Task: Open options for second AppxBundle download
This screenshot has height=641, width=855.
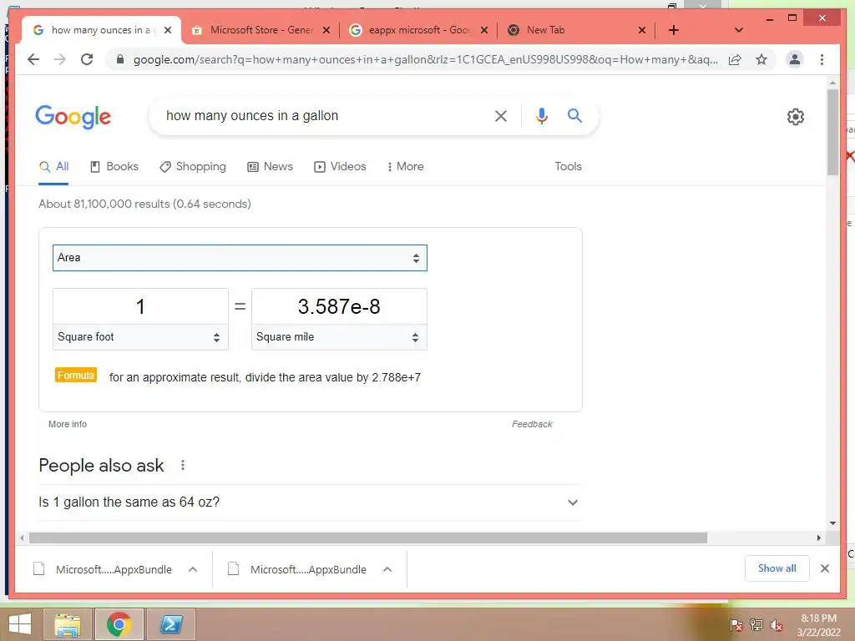Action: [387, 569]
